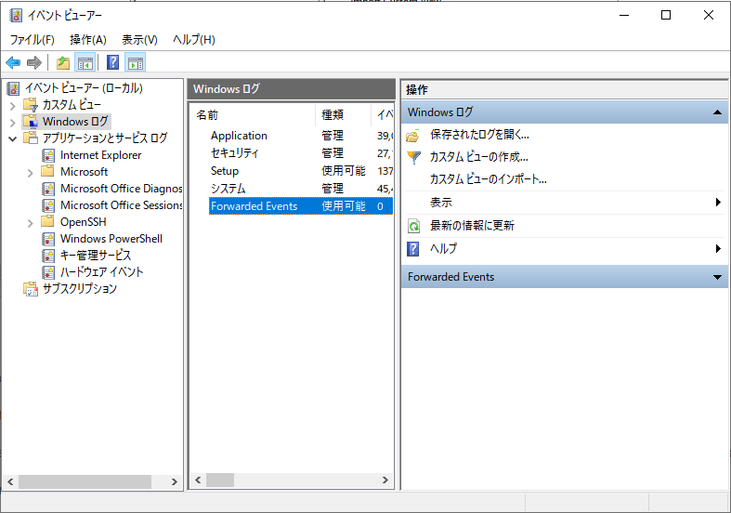Toggle the console tree pane toolbar icon
Screen dimensions: 731x513
point(85,63)
